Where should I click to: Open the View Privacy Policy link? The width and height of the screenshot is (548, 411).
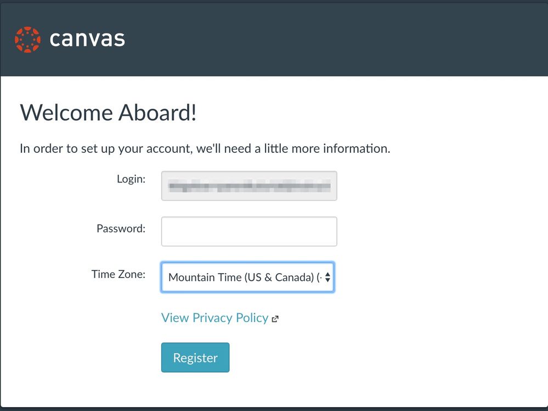(x=214, y=318)
